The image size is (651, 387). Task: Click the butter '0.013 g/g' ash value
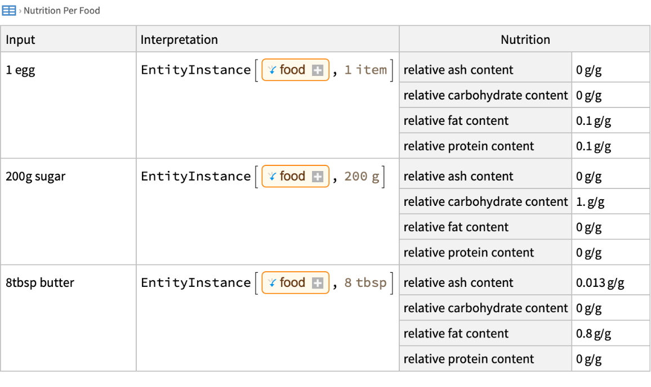pos(600,283)
